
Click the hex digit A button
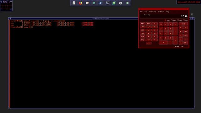[155, 24]
